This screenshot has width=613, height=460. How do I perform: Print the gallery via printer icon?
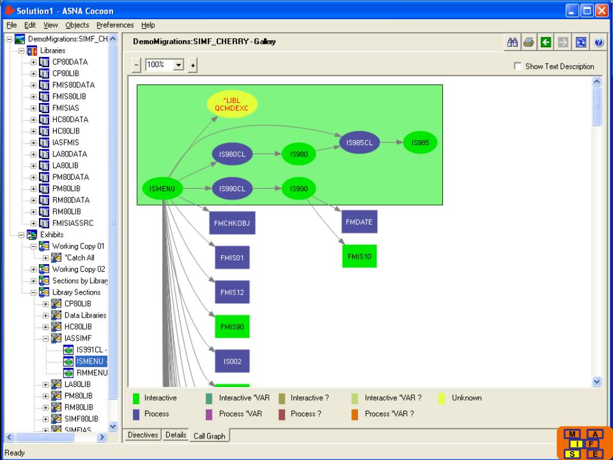[x=529, y=43]
